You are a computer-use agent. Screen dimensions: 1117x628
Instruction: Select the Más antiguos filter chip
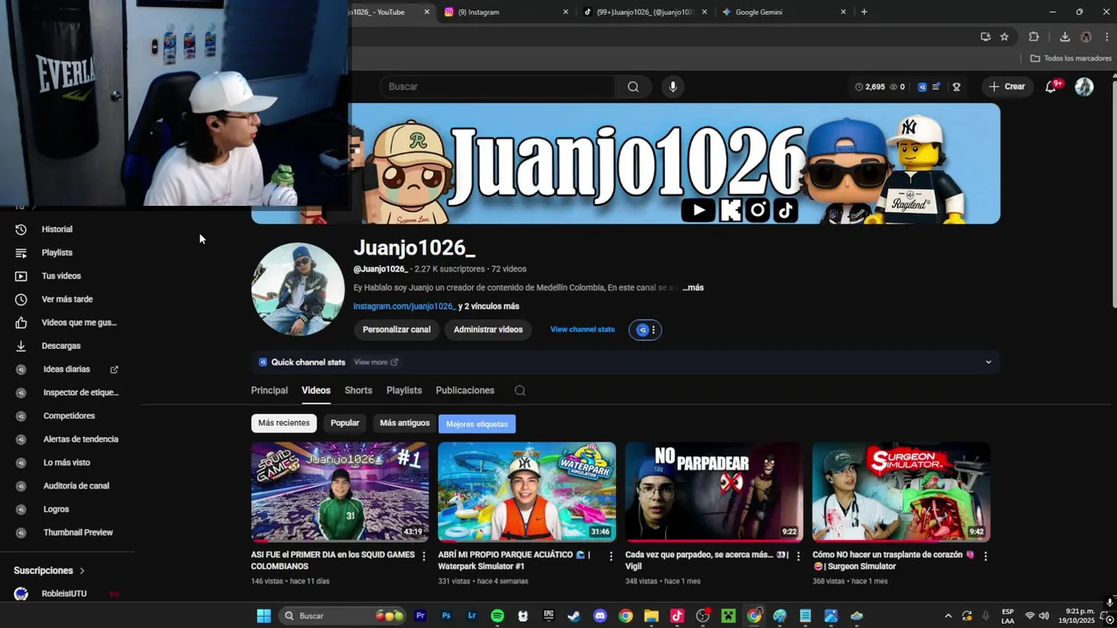405,423
